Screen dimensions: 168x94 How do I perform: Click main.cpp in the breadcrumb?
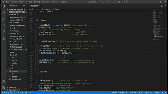pyautogui.click(x=47, y=9)
